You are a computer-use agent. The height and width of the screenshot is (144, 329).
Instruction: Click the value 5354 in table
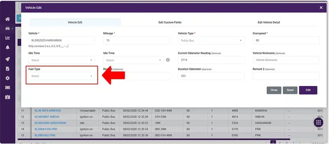pyautogui.click(x=235, y=123)
